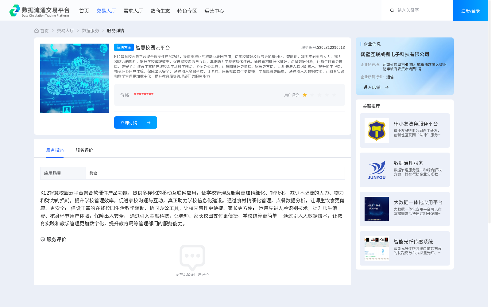491x307 pixels.
Task: Open the 首页 navigation menu
Action: pos(84,11)
